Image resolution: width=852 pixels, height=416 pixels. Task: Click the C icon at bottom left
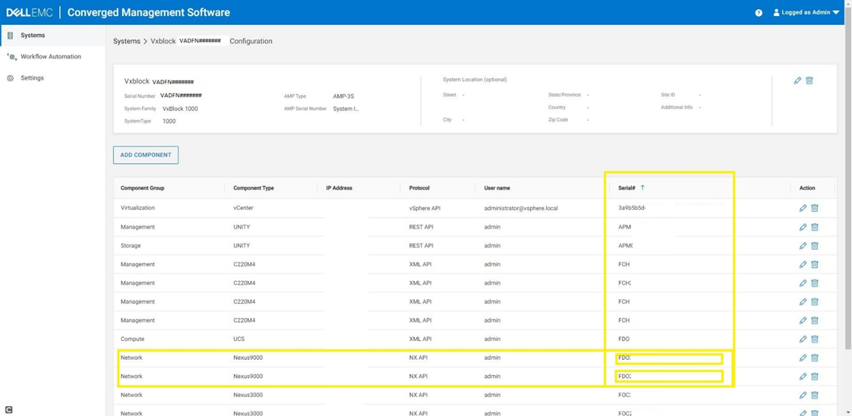[x=8, y=409]
